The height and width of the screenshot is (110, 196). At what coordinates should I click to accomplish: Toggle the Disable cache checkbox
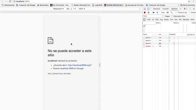coord(189,13)
